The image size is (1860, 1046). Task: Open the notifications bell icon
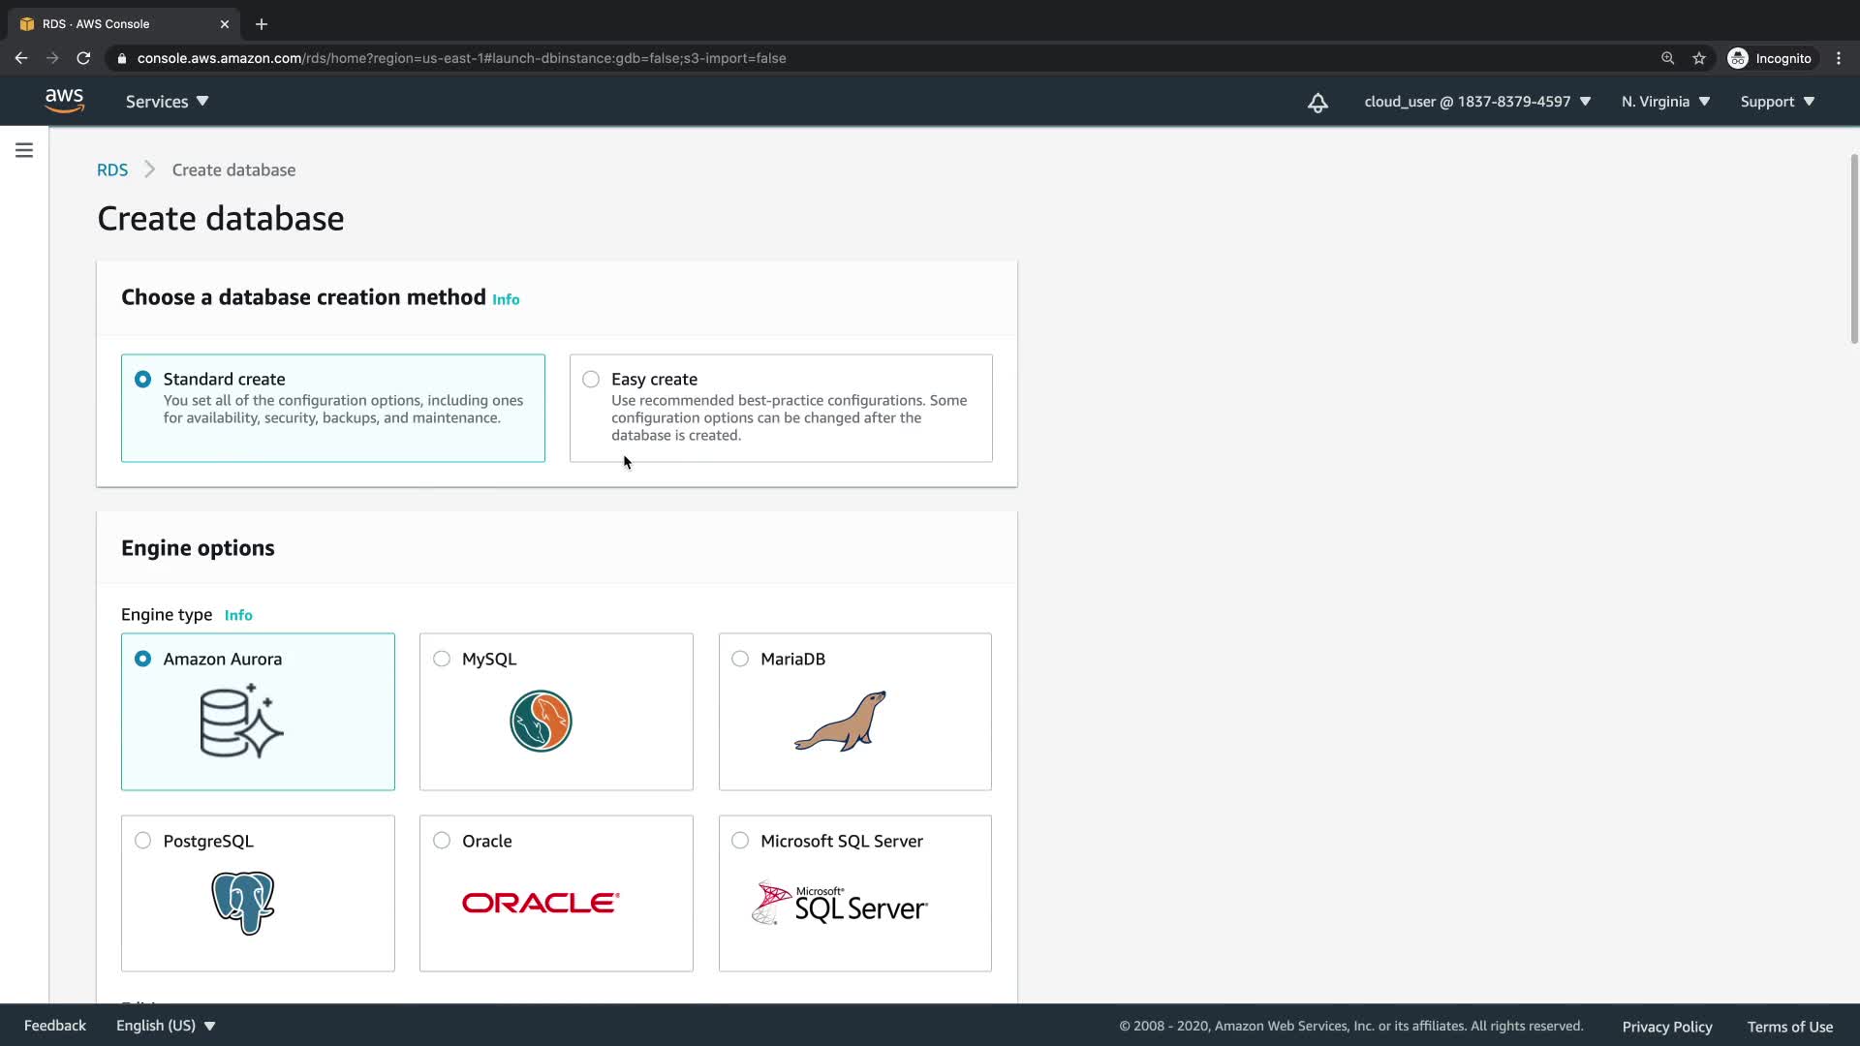(x=1317, y=103)
